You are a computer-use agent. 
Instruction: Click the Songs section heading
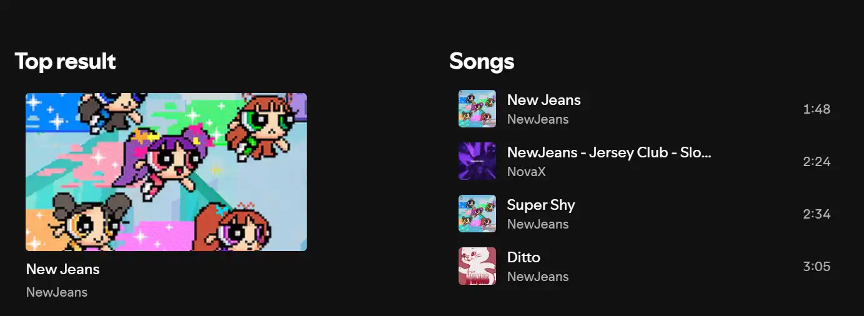(482, 62)
